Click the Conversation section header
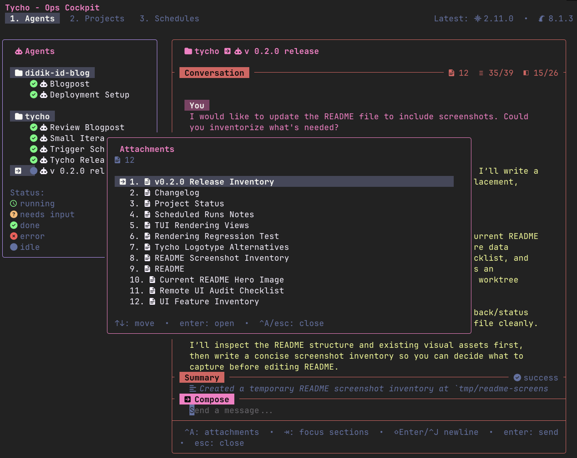577x458 pixels. (214, 73)
